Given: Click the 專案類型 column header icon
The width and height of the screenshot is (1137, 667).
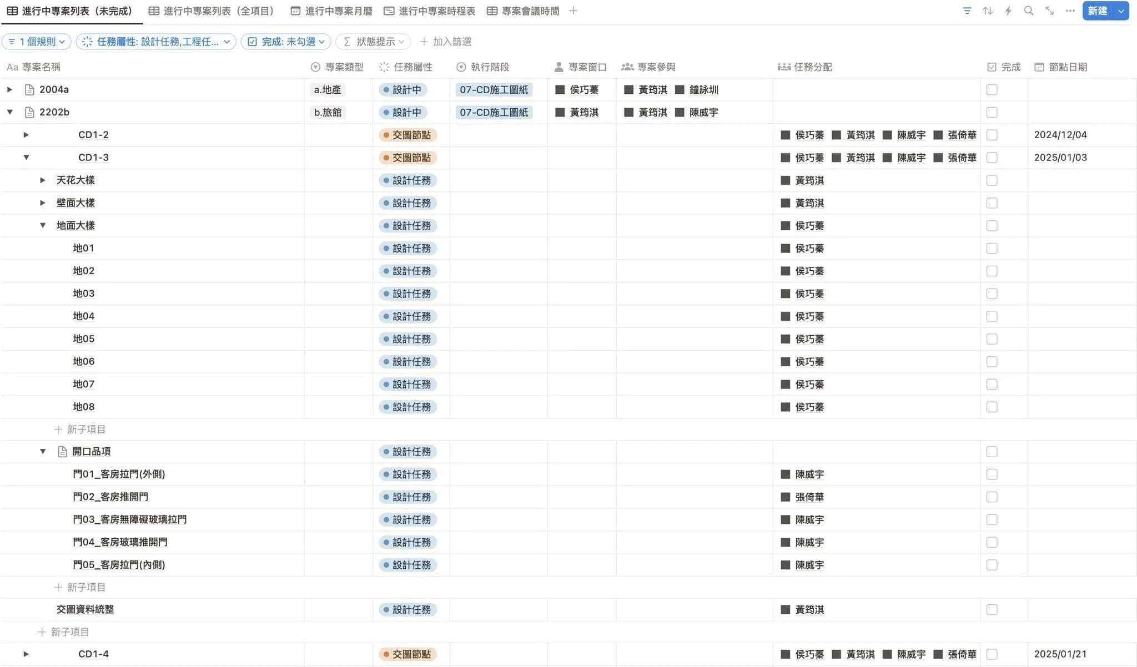Looking at the screenshot, I should point(315,67).
